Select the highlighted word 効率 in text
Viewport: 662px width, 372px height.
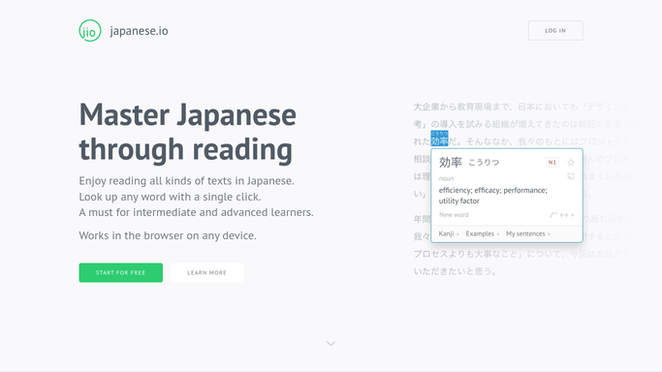tap(439, 139)
